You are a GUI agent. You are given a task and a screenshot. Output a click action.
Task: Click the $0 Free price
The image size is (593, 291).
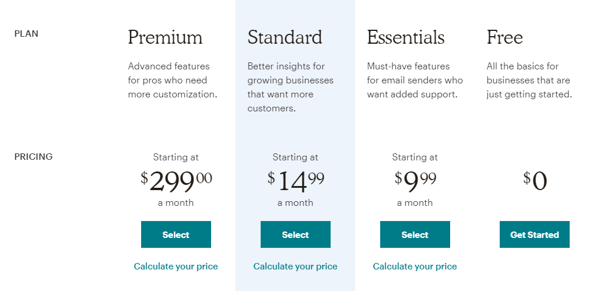point(535,181)
